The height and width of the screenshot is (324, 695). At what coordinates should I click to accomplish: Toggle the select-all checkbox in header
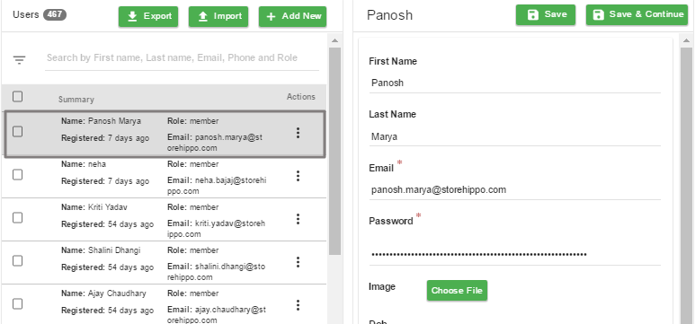pos(17,97)
